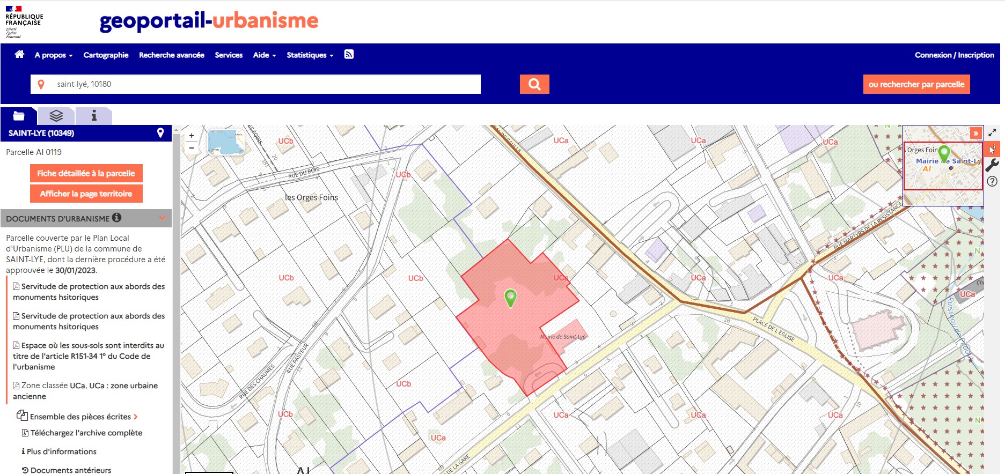
Task: Click 'Parcelle AI 0119' text
Action: pyautogui.click(x=34, y=152)
